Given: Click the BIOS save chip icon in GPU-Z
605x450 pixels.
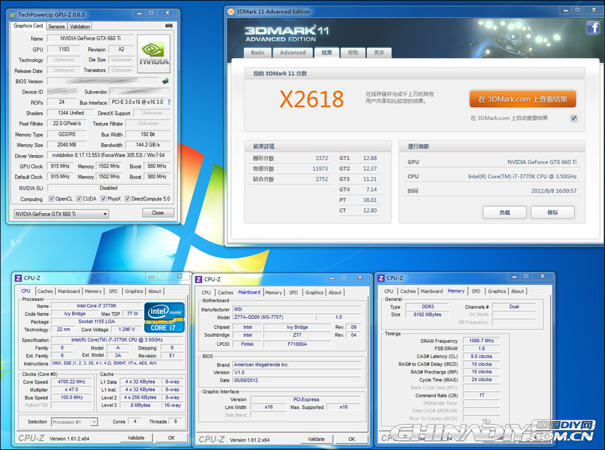Looking at the screenshot, I should pos(166,81).
